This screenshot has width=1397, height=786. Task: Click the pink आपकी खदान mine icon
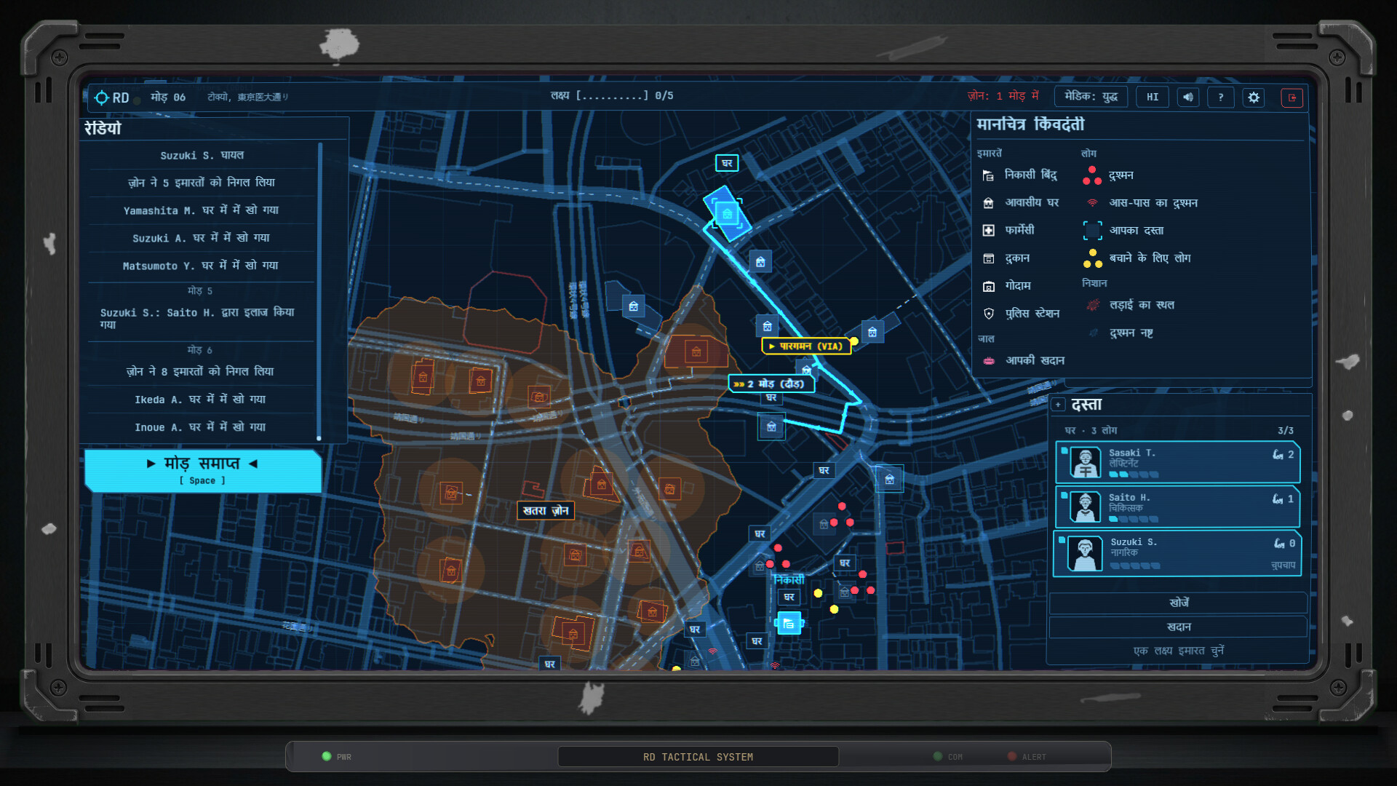click(x=988, y=361)
